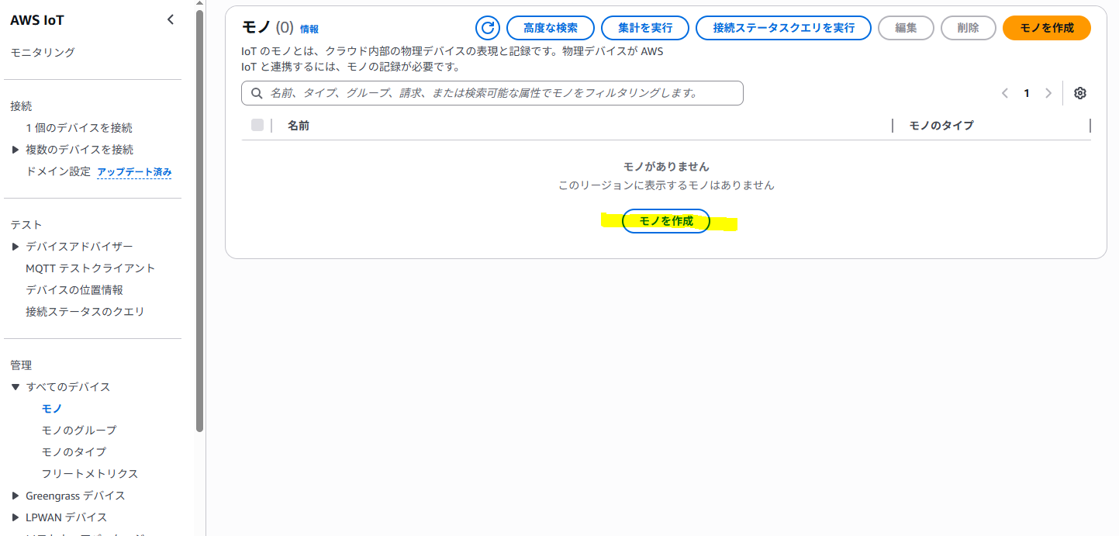The height and width of the screenshot is (536, 1119).
Task: Click 接続 section label
Action: [x=21, y=106]
